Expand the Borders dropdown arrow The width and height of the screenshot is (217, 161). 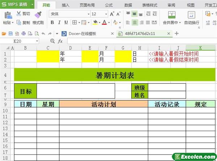[x=79, y=22]
